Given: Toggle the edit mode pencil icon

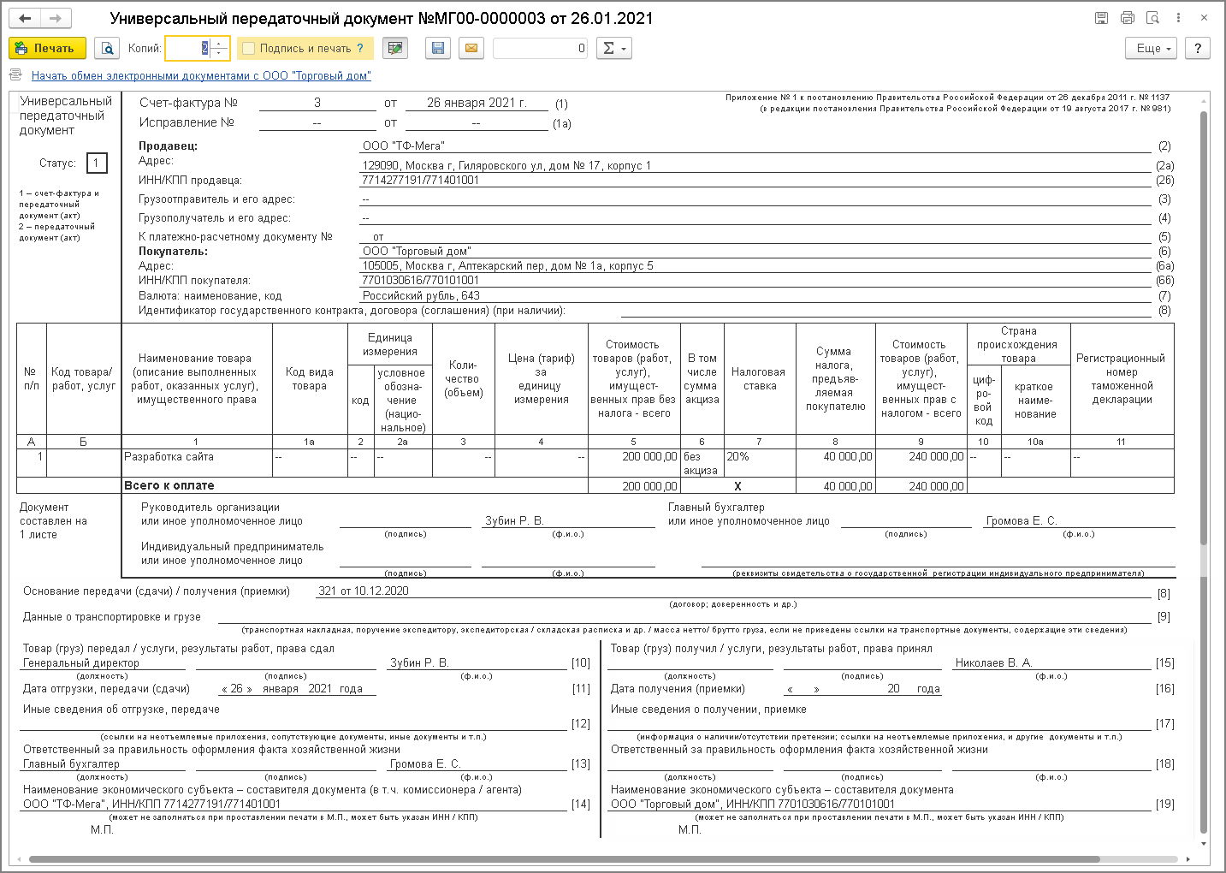Looking at the screenshot, I should tap(395, 49).
